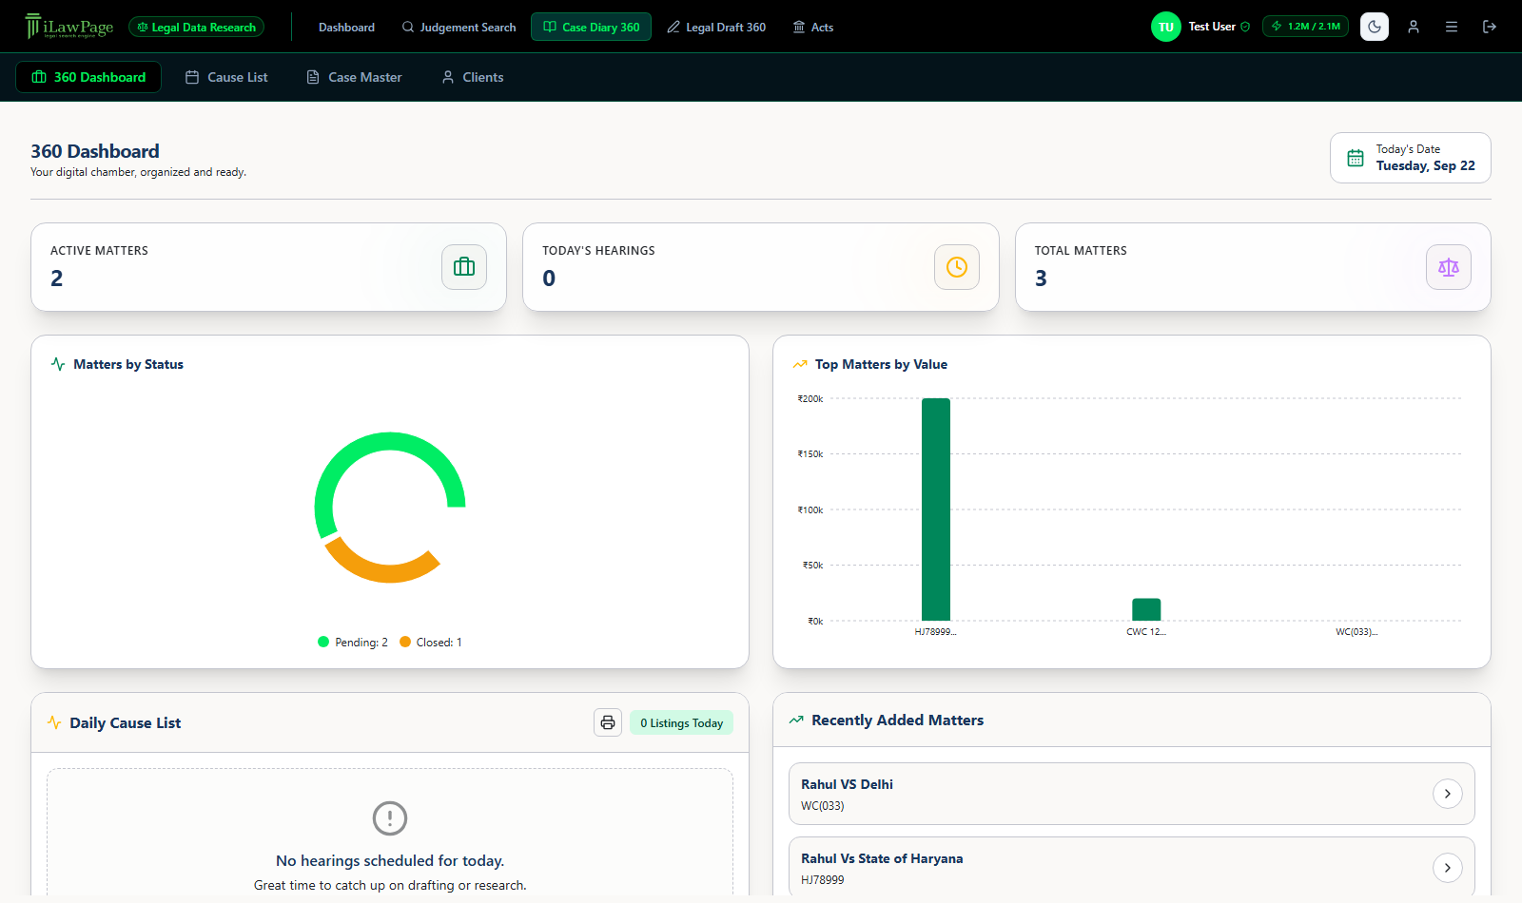Toggle dark mode with moon icon
Viewport: 1522px width, 903px height.
1375,27
